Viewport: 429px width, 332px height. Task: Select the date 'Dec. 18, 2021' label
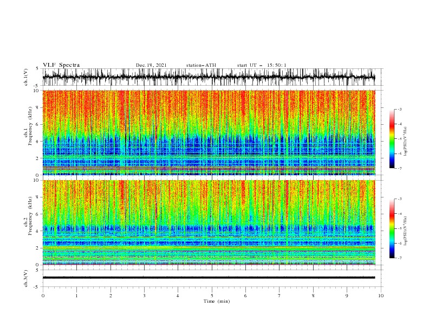(x=151, y=65)
